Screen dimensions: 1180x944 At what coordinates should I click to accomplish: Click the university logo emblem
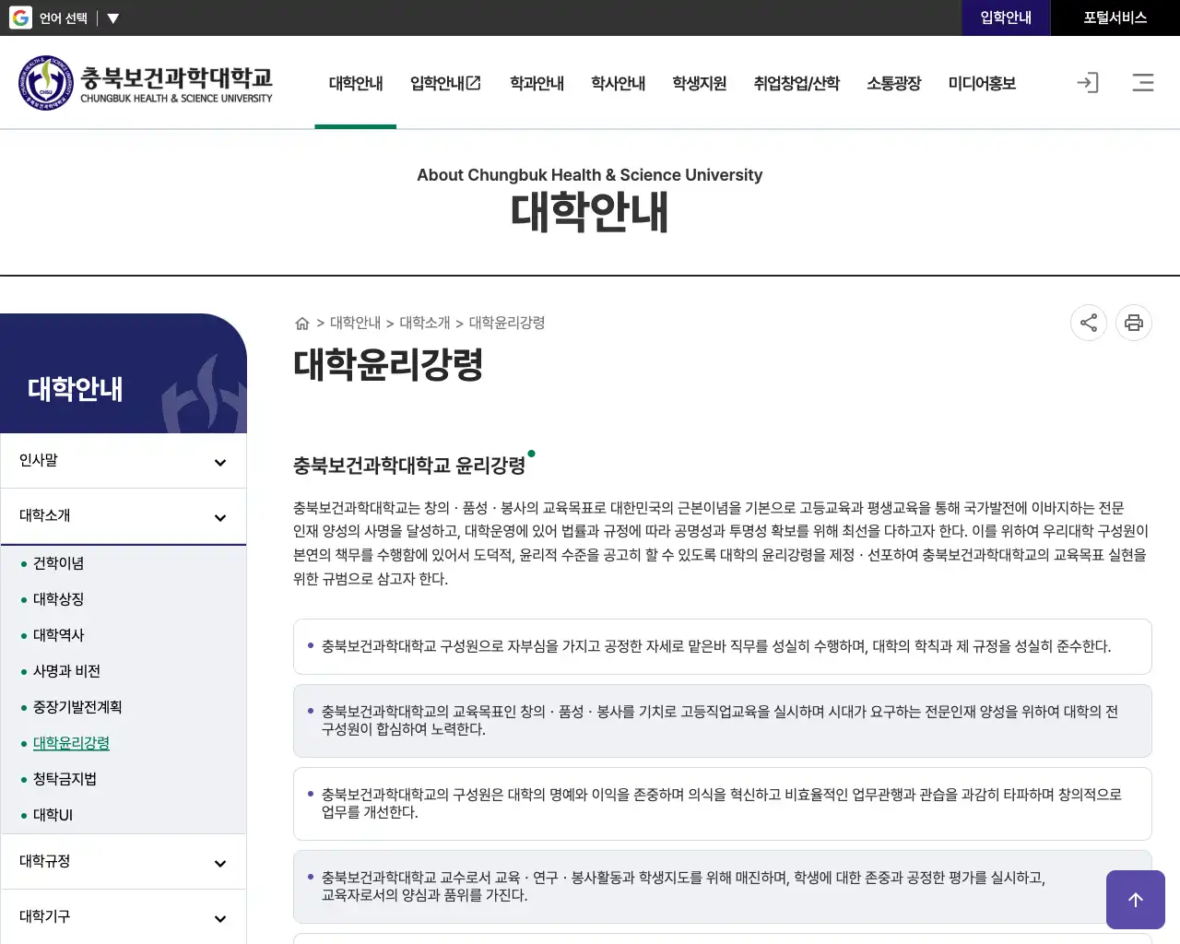pos(45,83)
